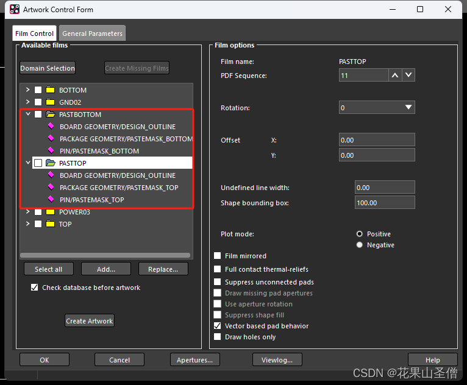Screen dimensions: 467x385
Task: Confirm with the OK button
Action: tap(45, 360)
